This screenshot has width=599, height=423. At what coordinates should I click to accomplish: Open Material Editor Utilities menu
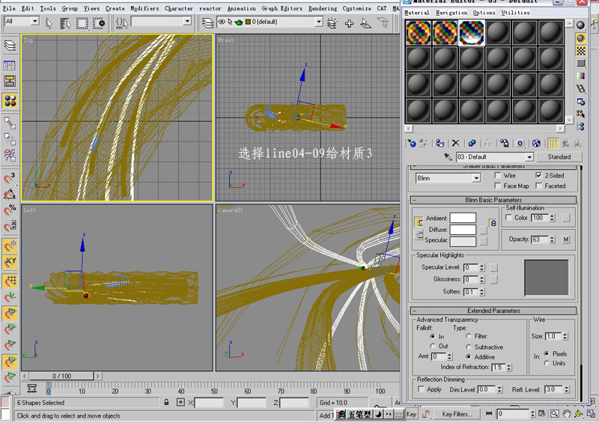click(515, 13)
